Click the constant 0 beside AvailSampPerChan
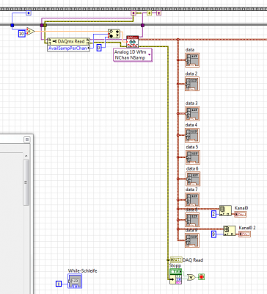 (99, 48)
